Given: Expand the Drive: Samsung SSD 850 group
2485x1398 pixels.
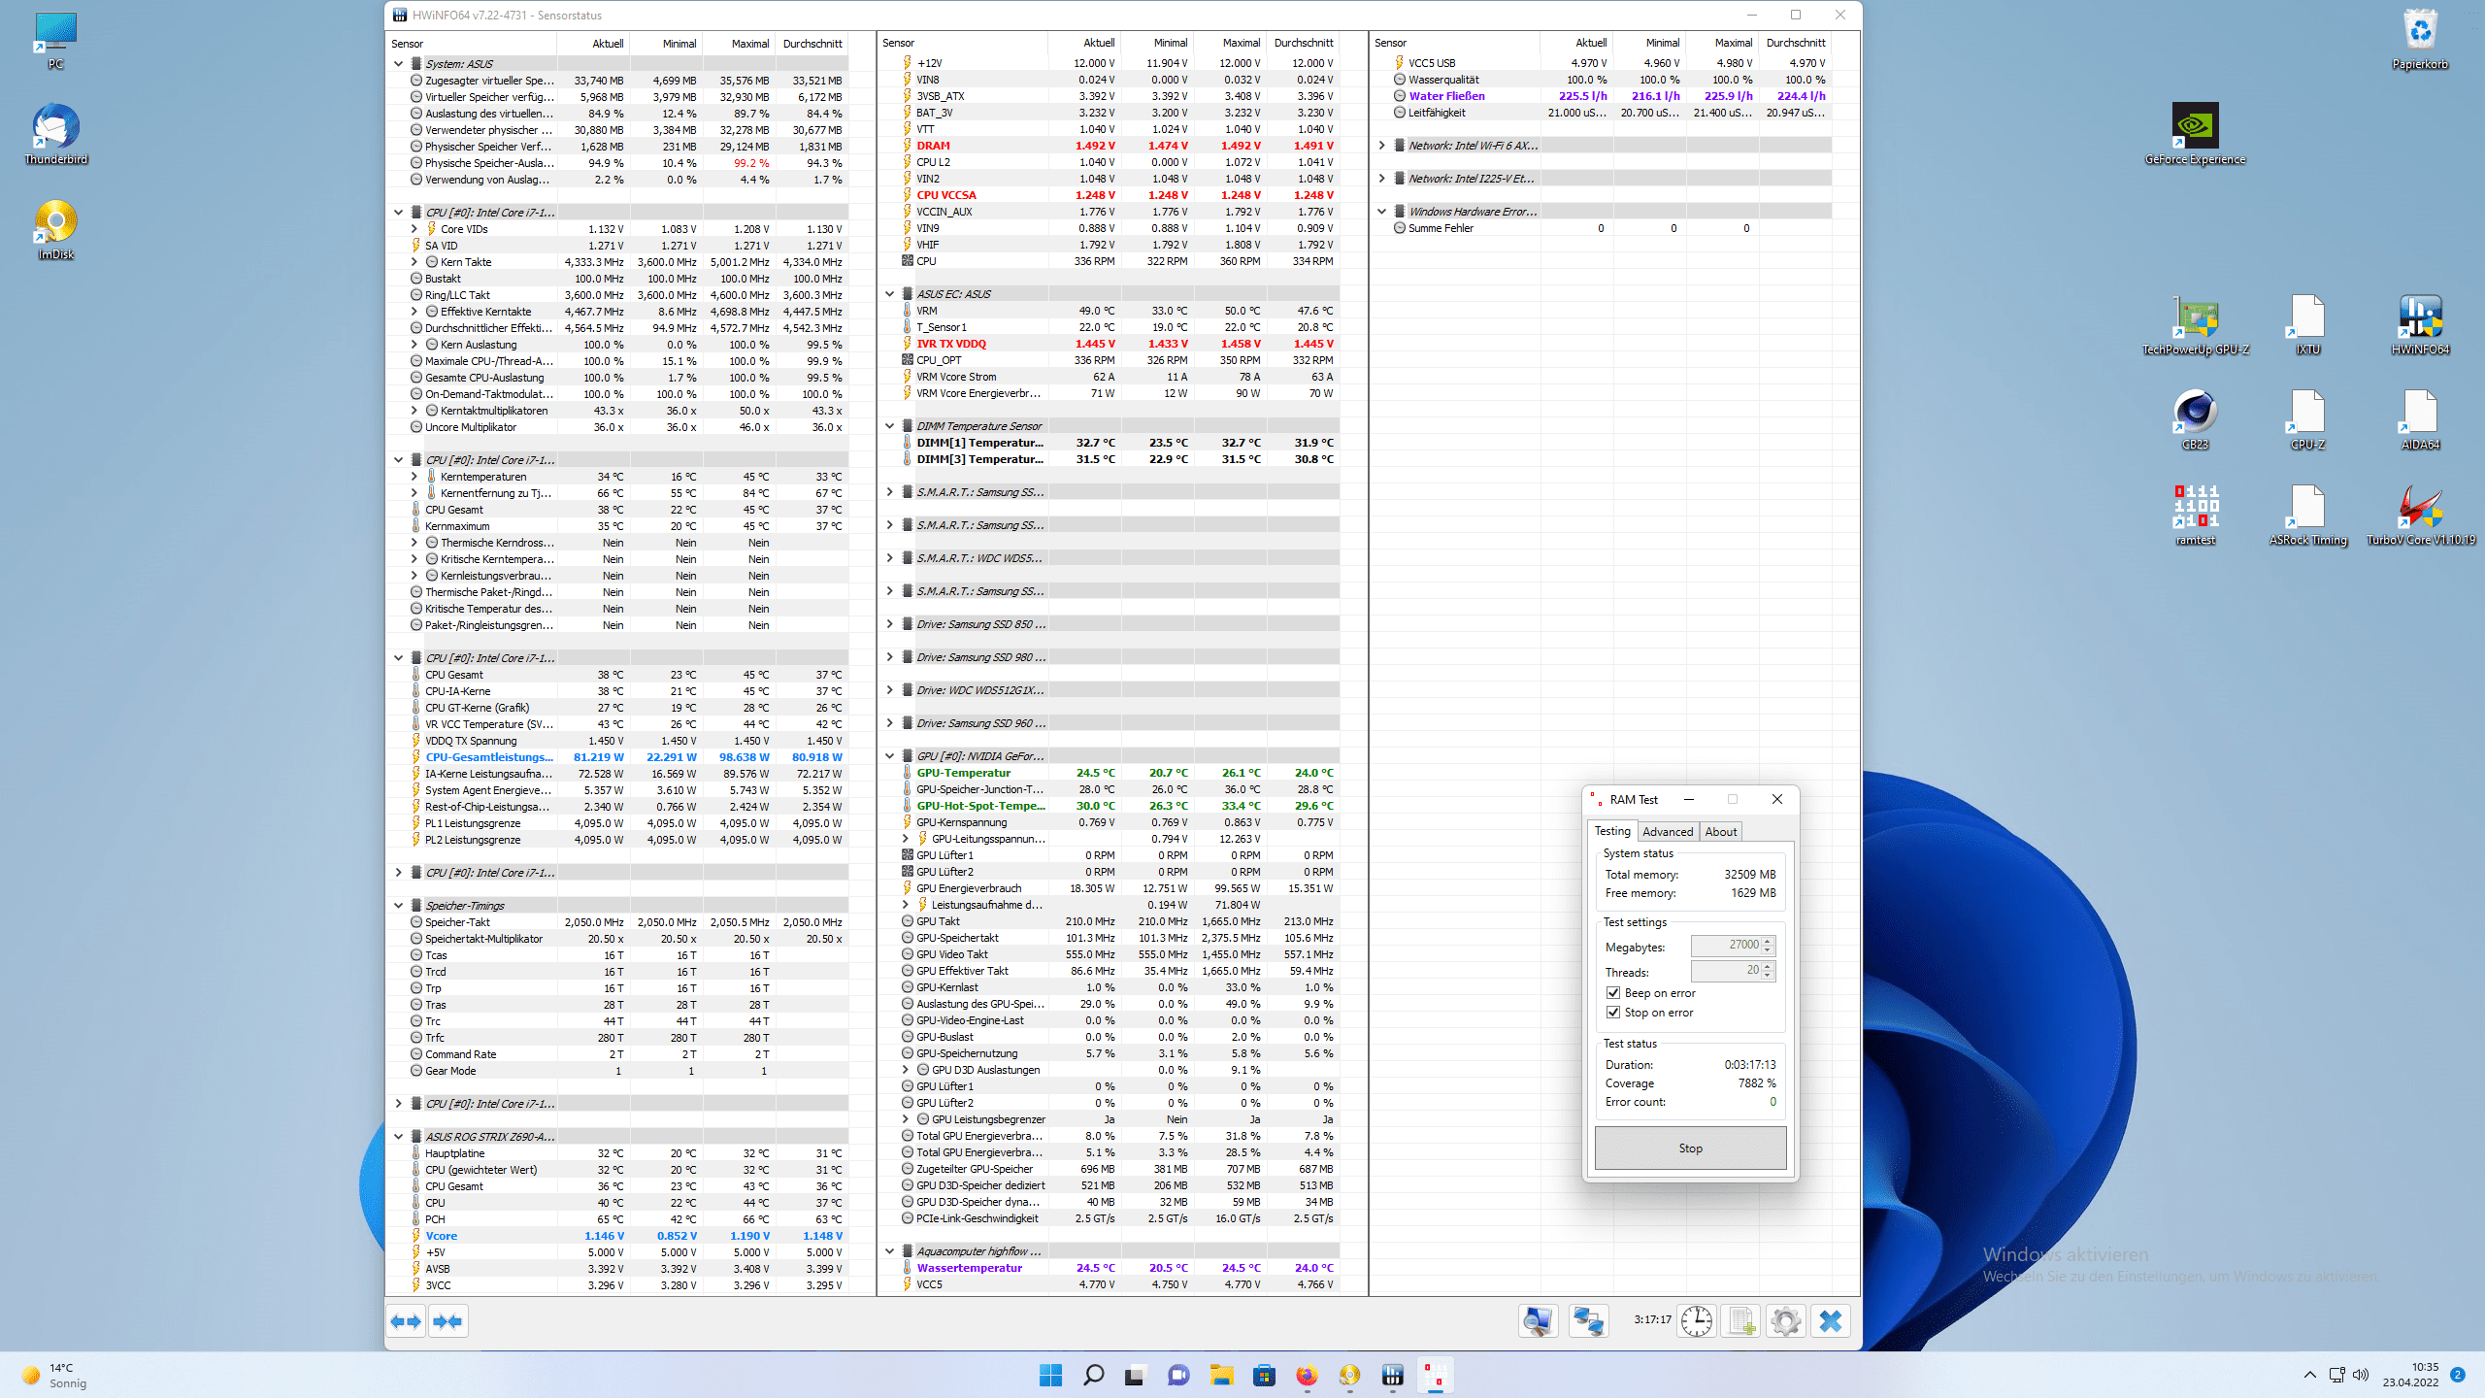Looking at the screenshot, I should point(889,624).
